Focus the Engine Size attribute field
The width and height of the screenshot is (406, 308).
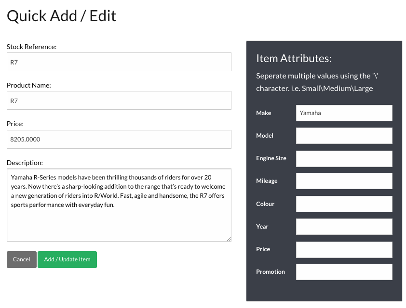tap(344, 158)
